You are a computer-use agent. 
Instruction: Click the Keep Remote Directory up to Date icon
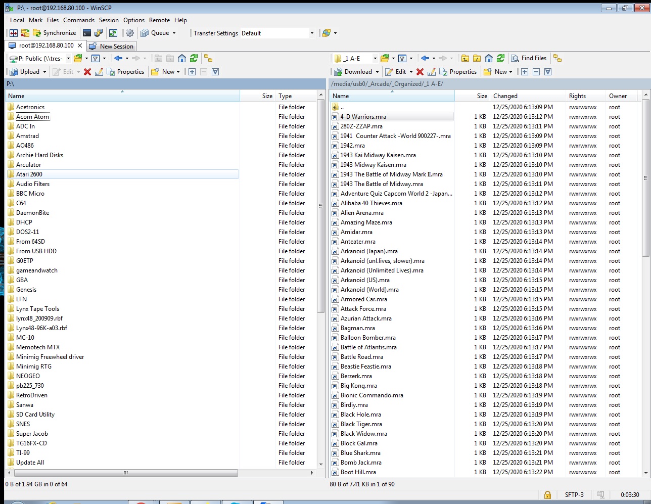[25, 33]
